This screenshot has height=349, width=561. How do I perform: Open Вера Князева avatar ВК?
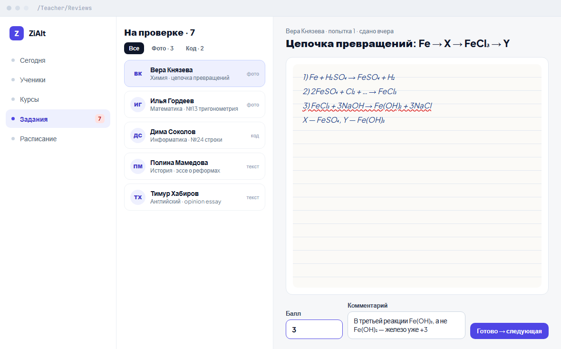(138, 73)
